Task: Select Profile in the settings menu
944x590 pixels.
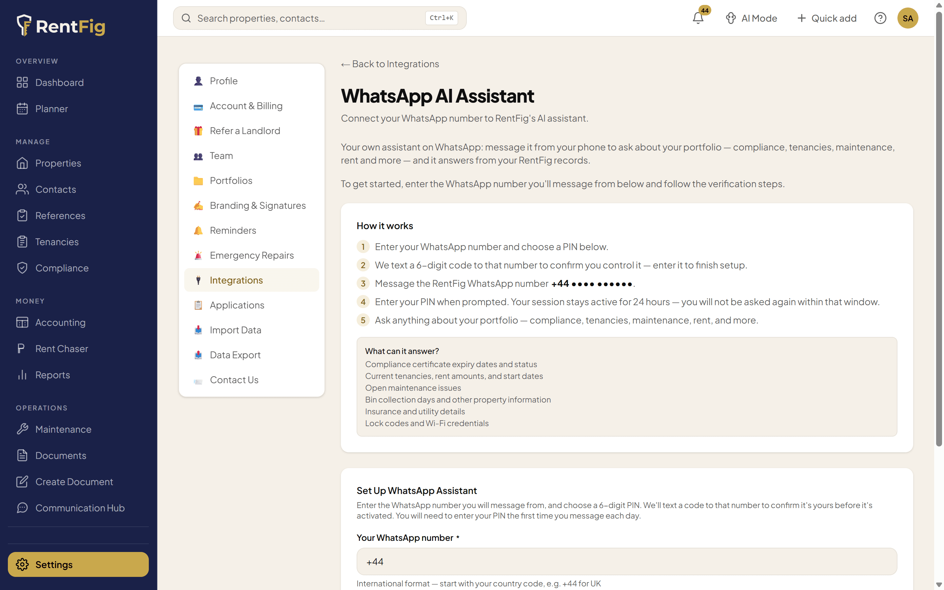Action: coord(252,81)
